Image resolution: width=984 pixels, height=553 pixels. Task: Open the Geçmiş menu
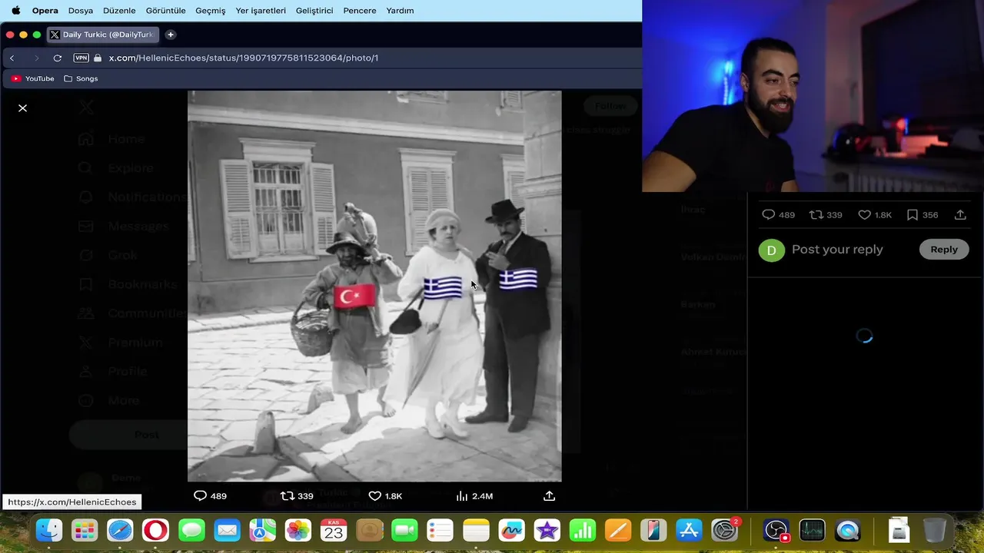point(211,11)
